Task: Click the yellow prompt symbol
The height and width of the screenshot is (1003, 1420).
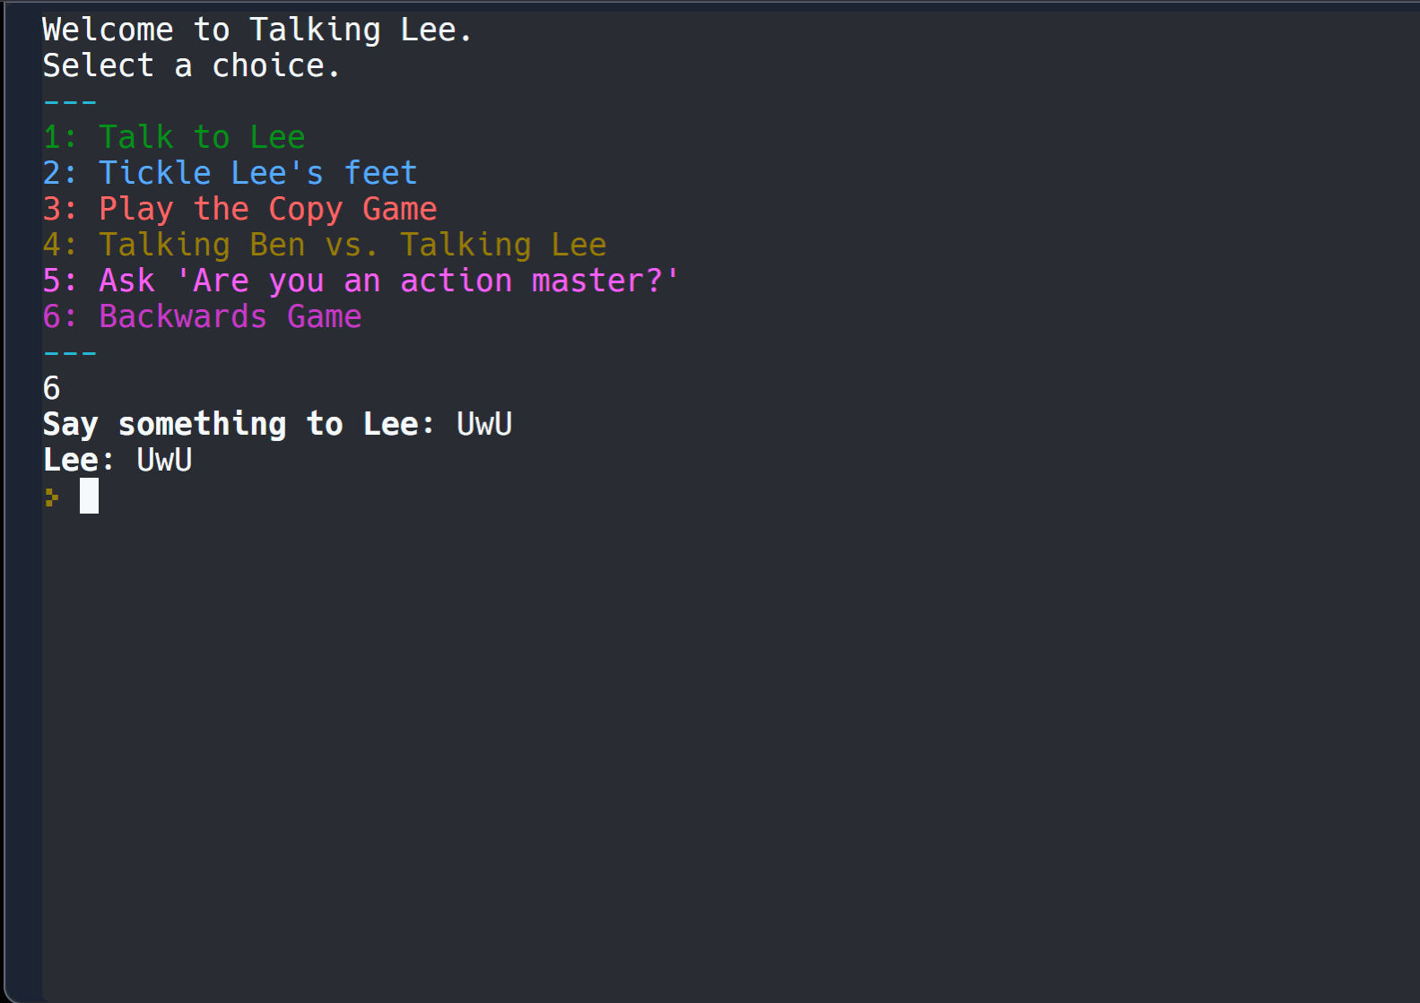Action: pos(52,497)
